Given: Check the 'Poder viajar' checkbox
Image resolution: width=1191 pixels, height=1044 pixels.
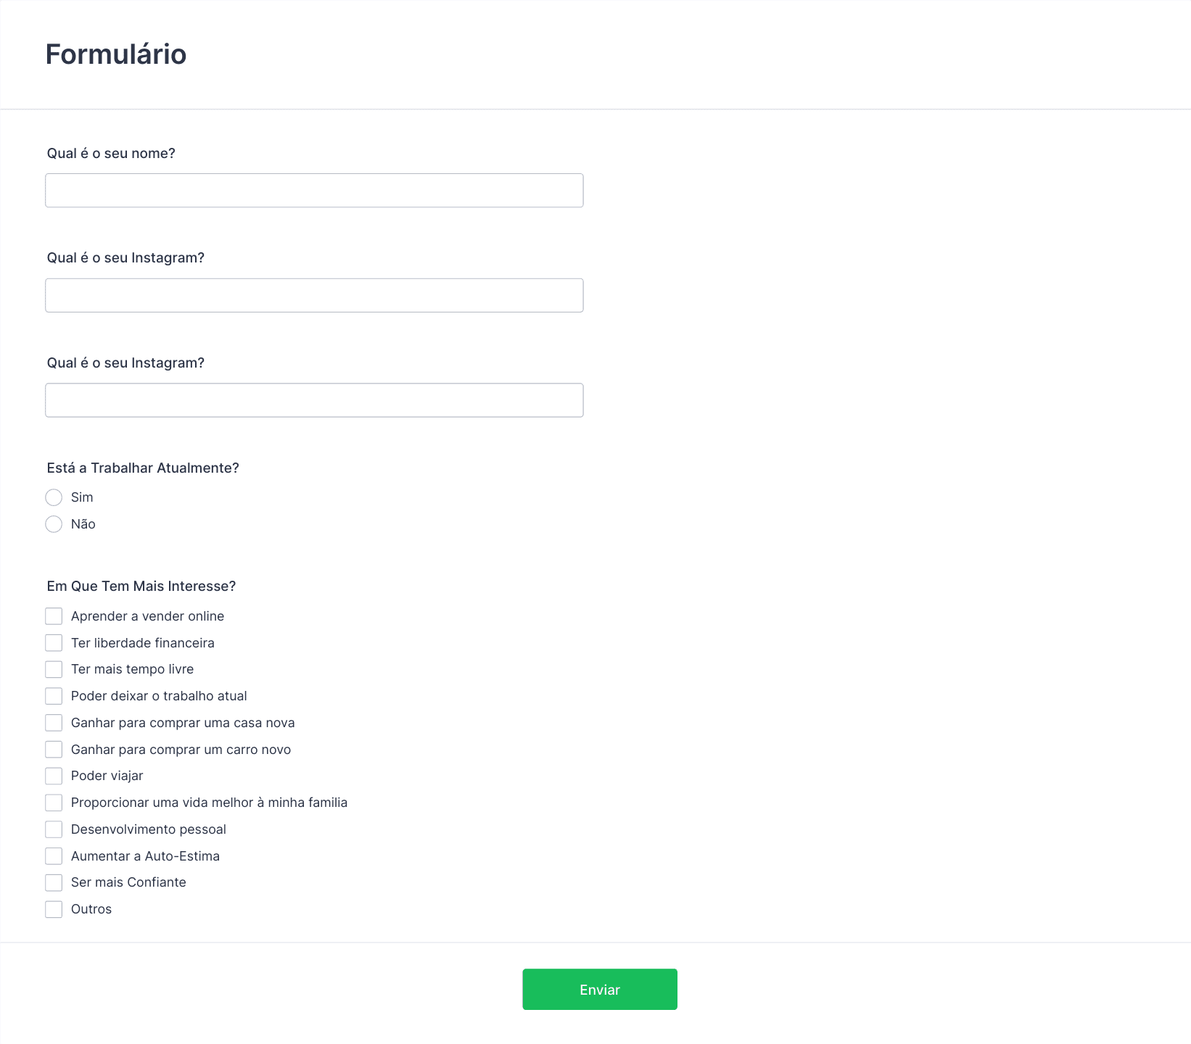Looking at the screenshot, I should [54, 776].
